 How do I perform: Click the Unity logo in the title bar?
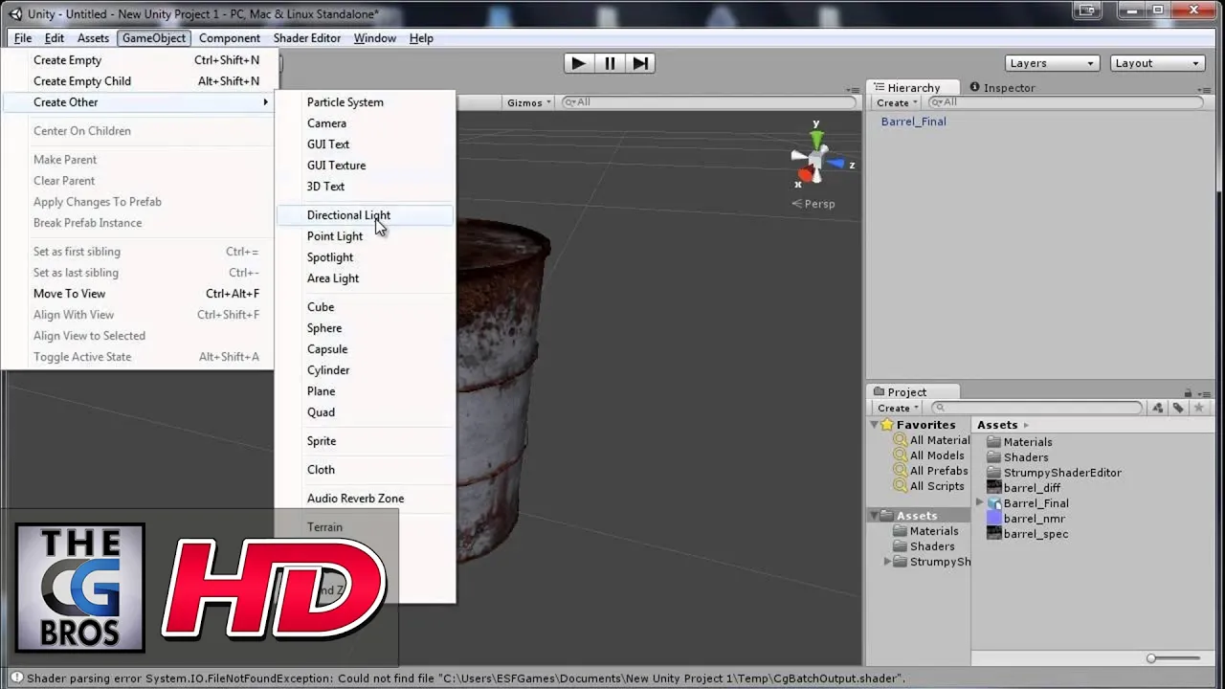pos(15,13)
